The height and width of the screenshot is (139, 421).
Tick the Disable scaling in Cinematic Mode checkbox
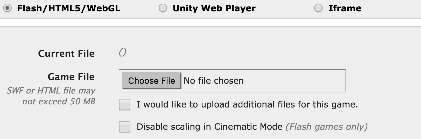[x=124, y=127]
